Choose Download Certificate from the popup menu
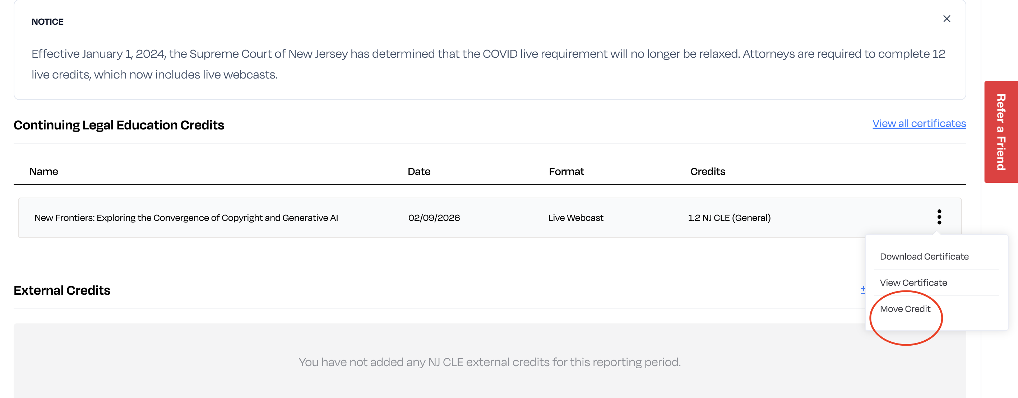Image resolution: width=1018 pixels, height=398 pixels. pyautogui.click(x=924, y=256)
